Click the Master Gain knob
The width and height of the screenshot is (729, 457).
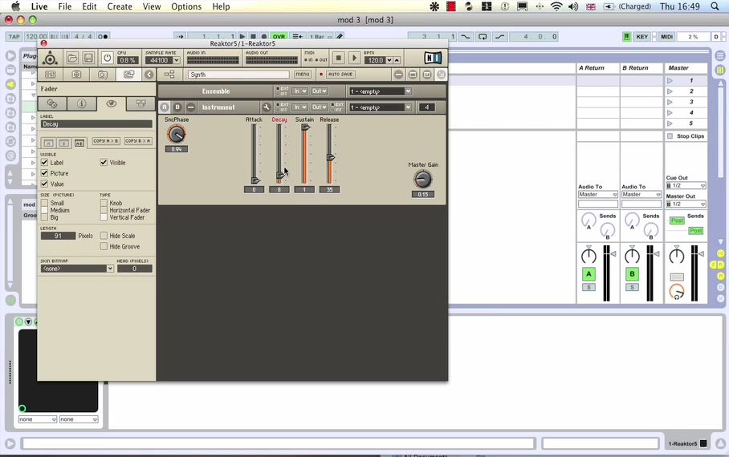(x=422, y=180)
